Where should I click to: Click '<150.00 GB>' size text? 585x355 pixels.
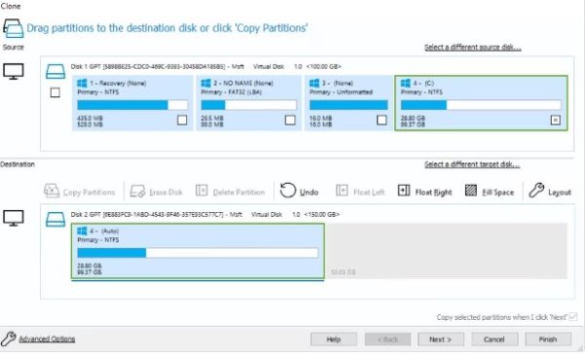click(322, 214)
